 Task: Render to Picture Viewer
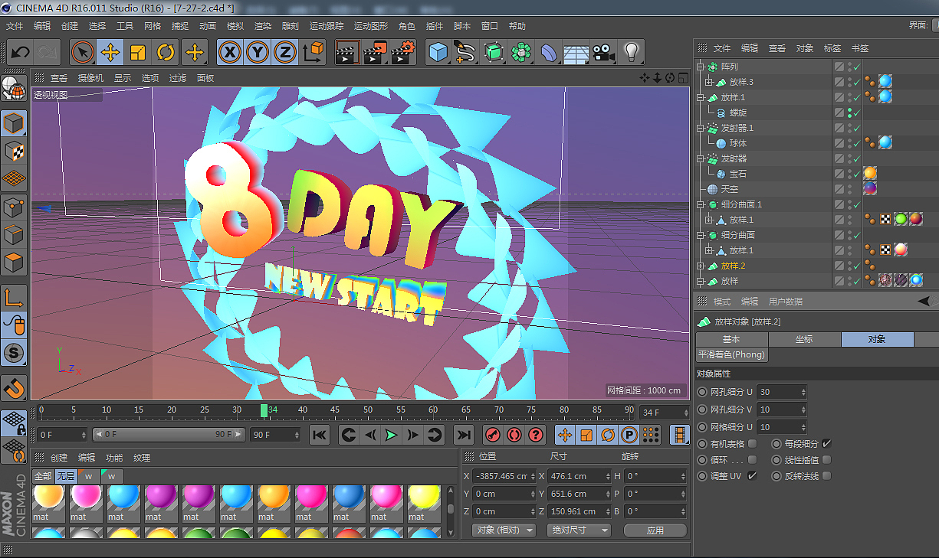pos(376,53)
